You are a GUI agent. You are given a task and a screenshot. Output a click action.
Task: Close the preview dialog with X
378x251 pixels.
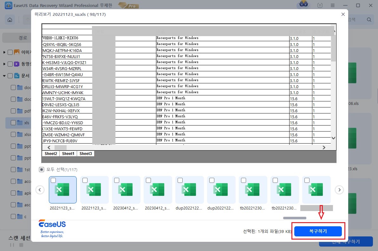coord(343,14)
